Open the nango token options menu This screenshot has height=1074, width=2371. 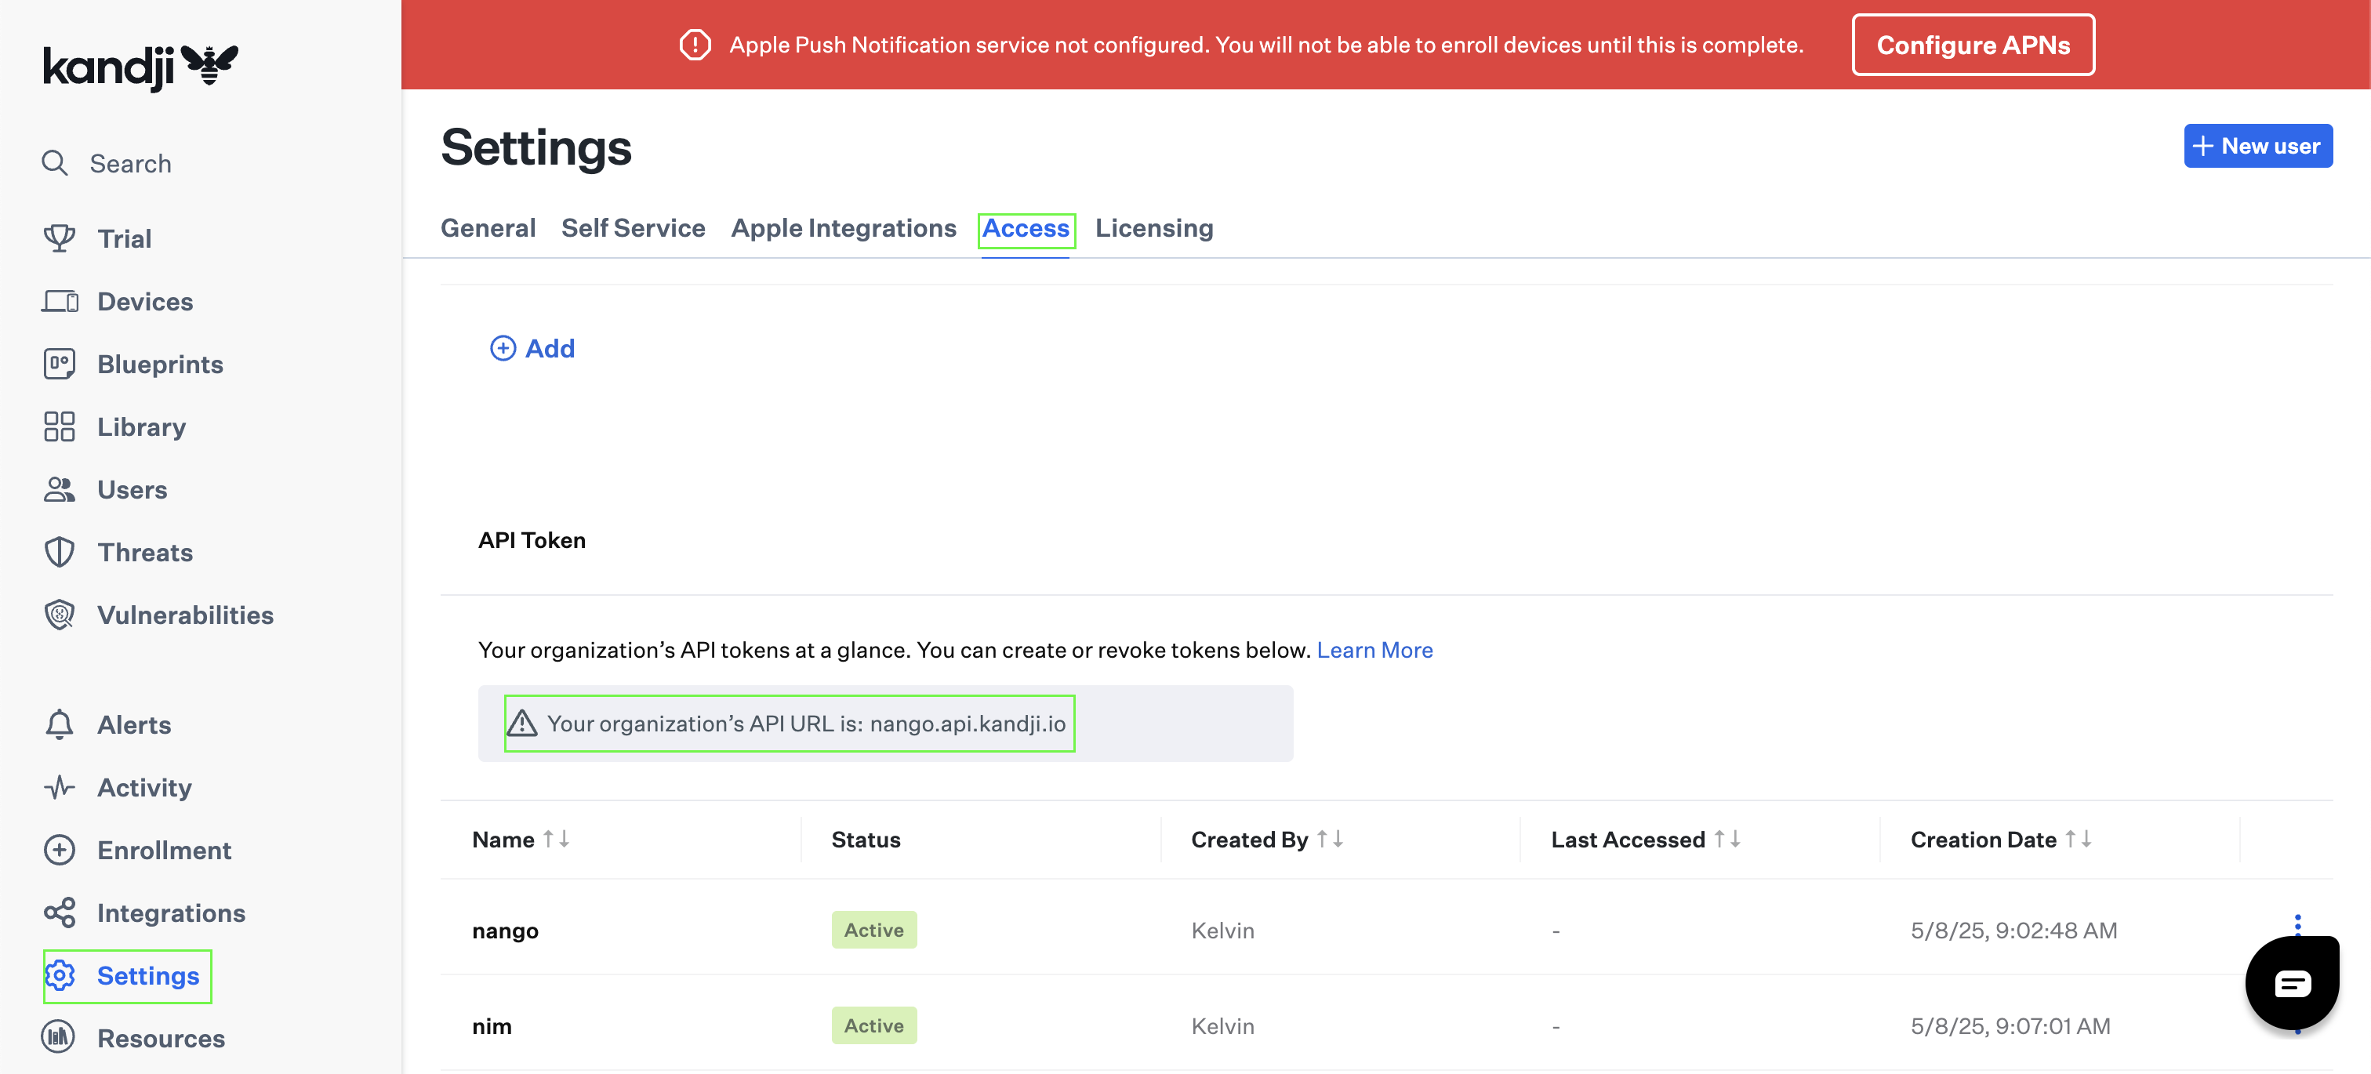[2297, 923]
